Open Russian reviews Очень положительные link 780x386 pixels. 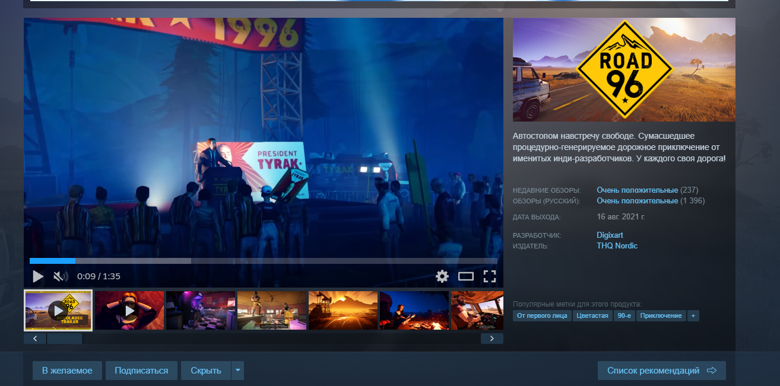[x=637, y=201]
